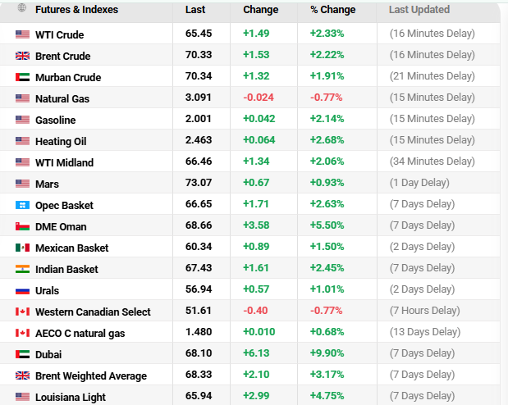508x405 pixels.
Task: Click the Change column header
Action: 260,10
